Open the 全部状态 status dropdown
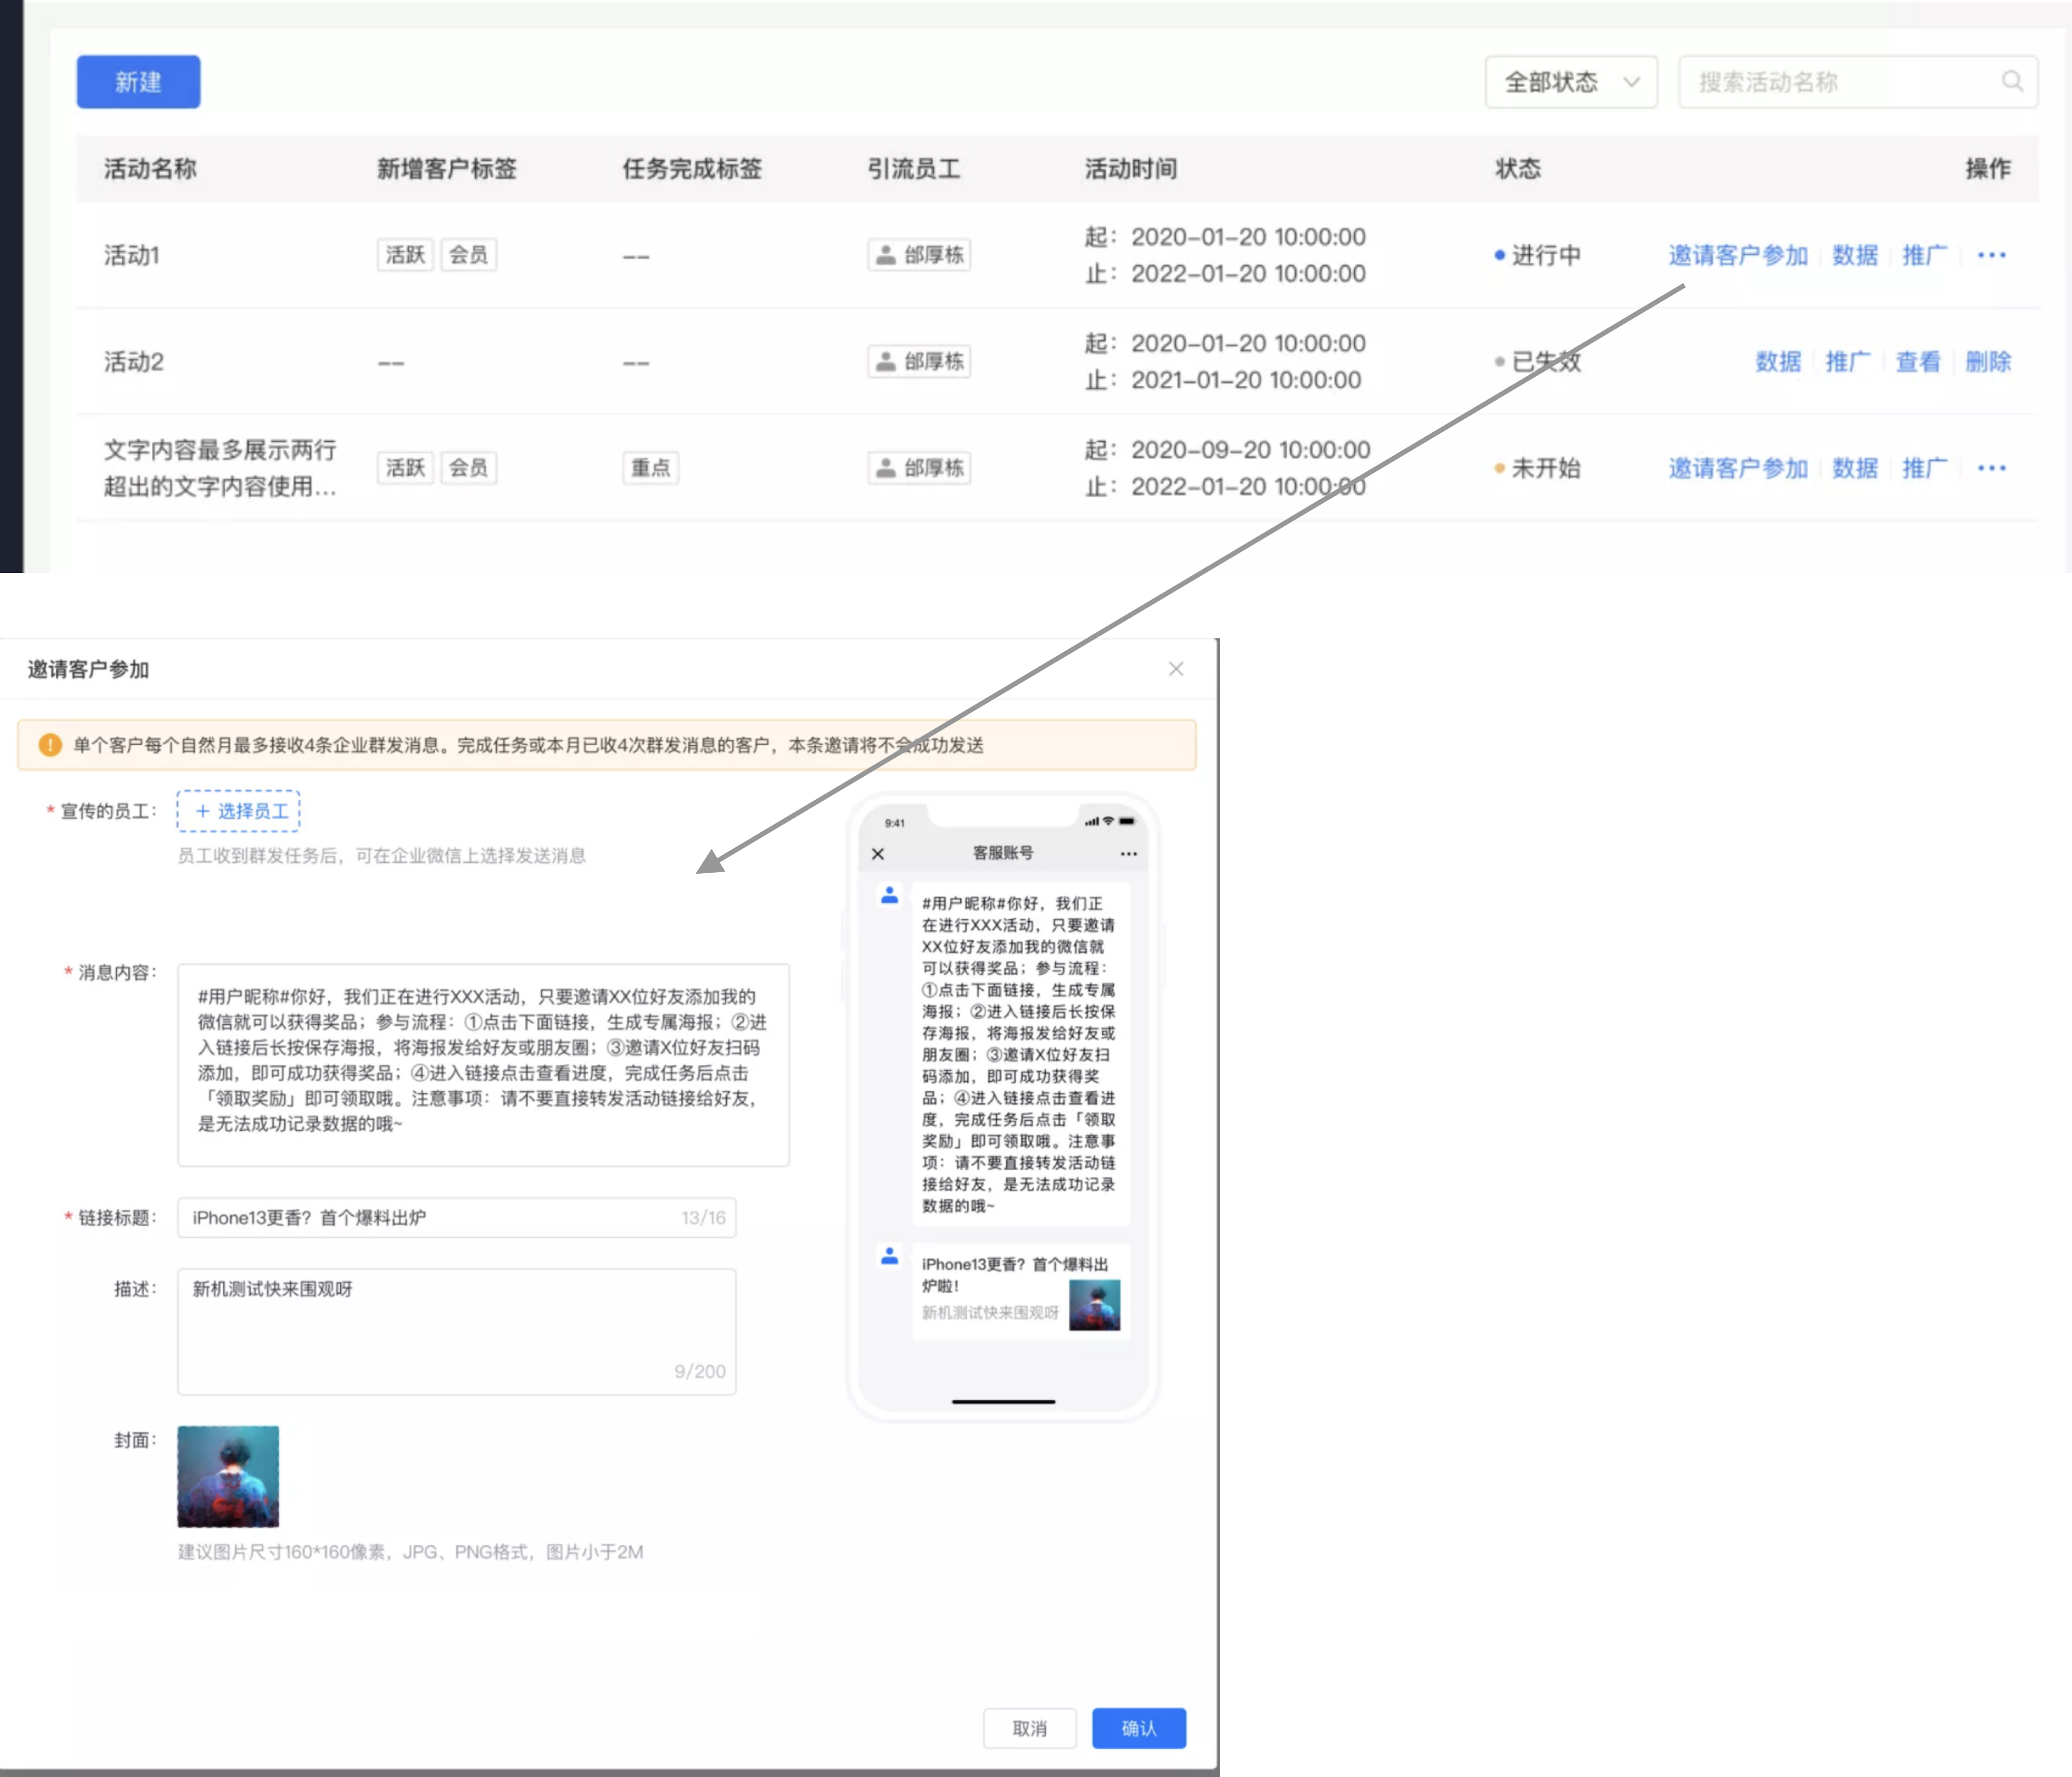2072x1777 pixels. 1571,82
